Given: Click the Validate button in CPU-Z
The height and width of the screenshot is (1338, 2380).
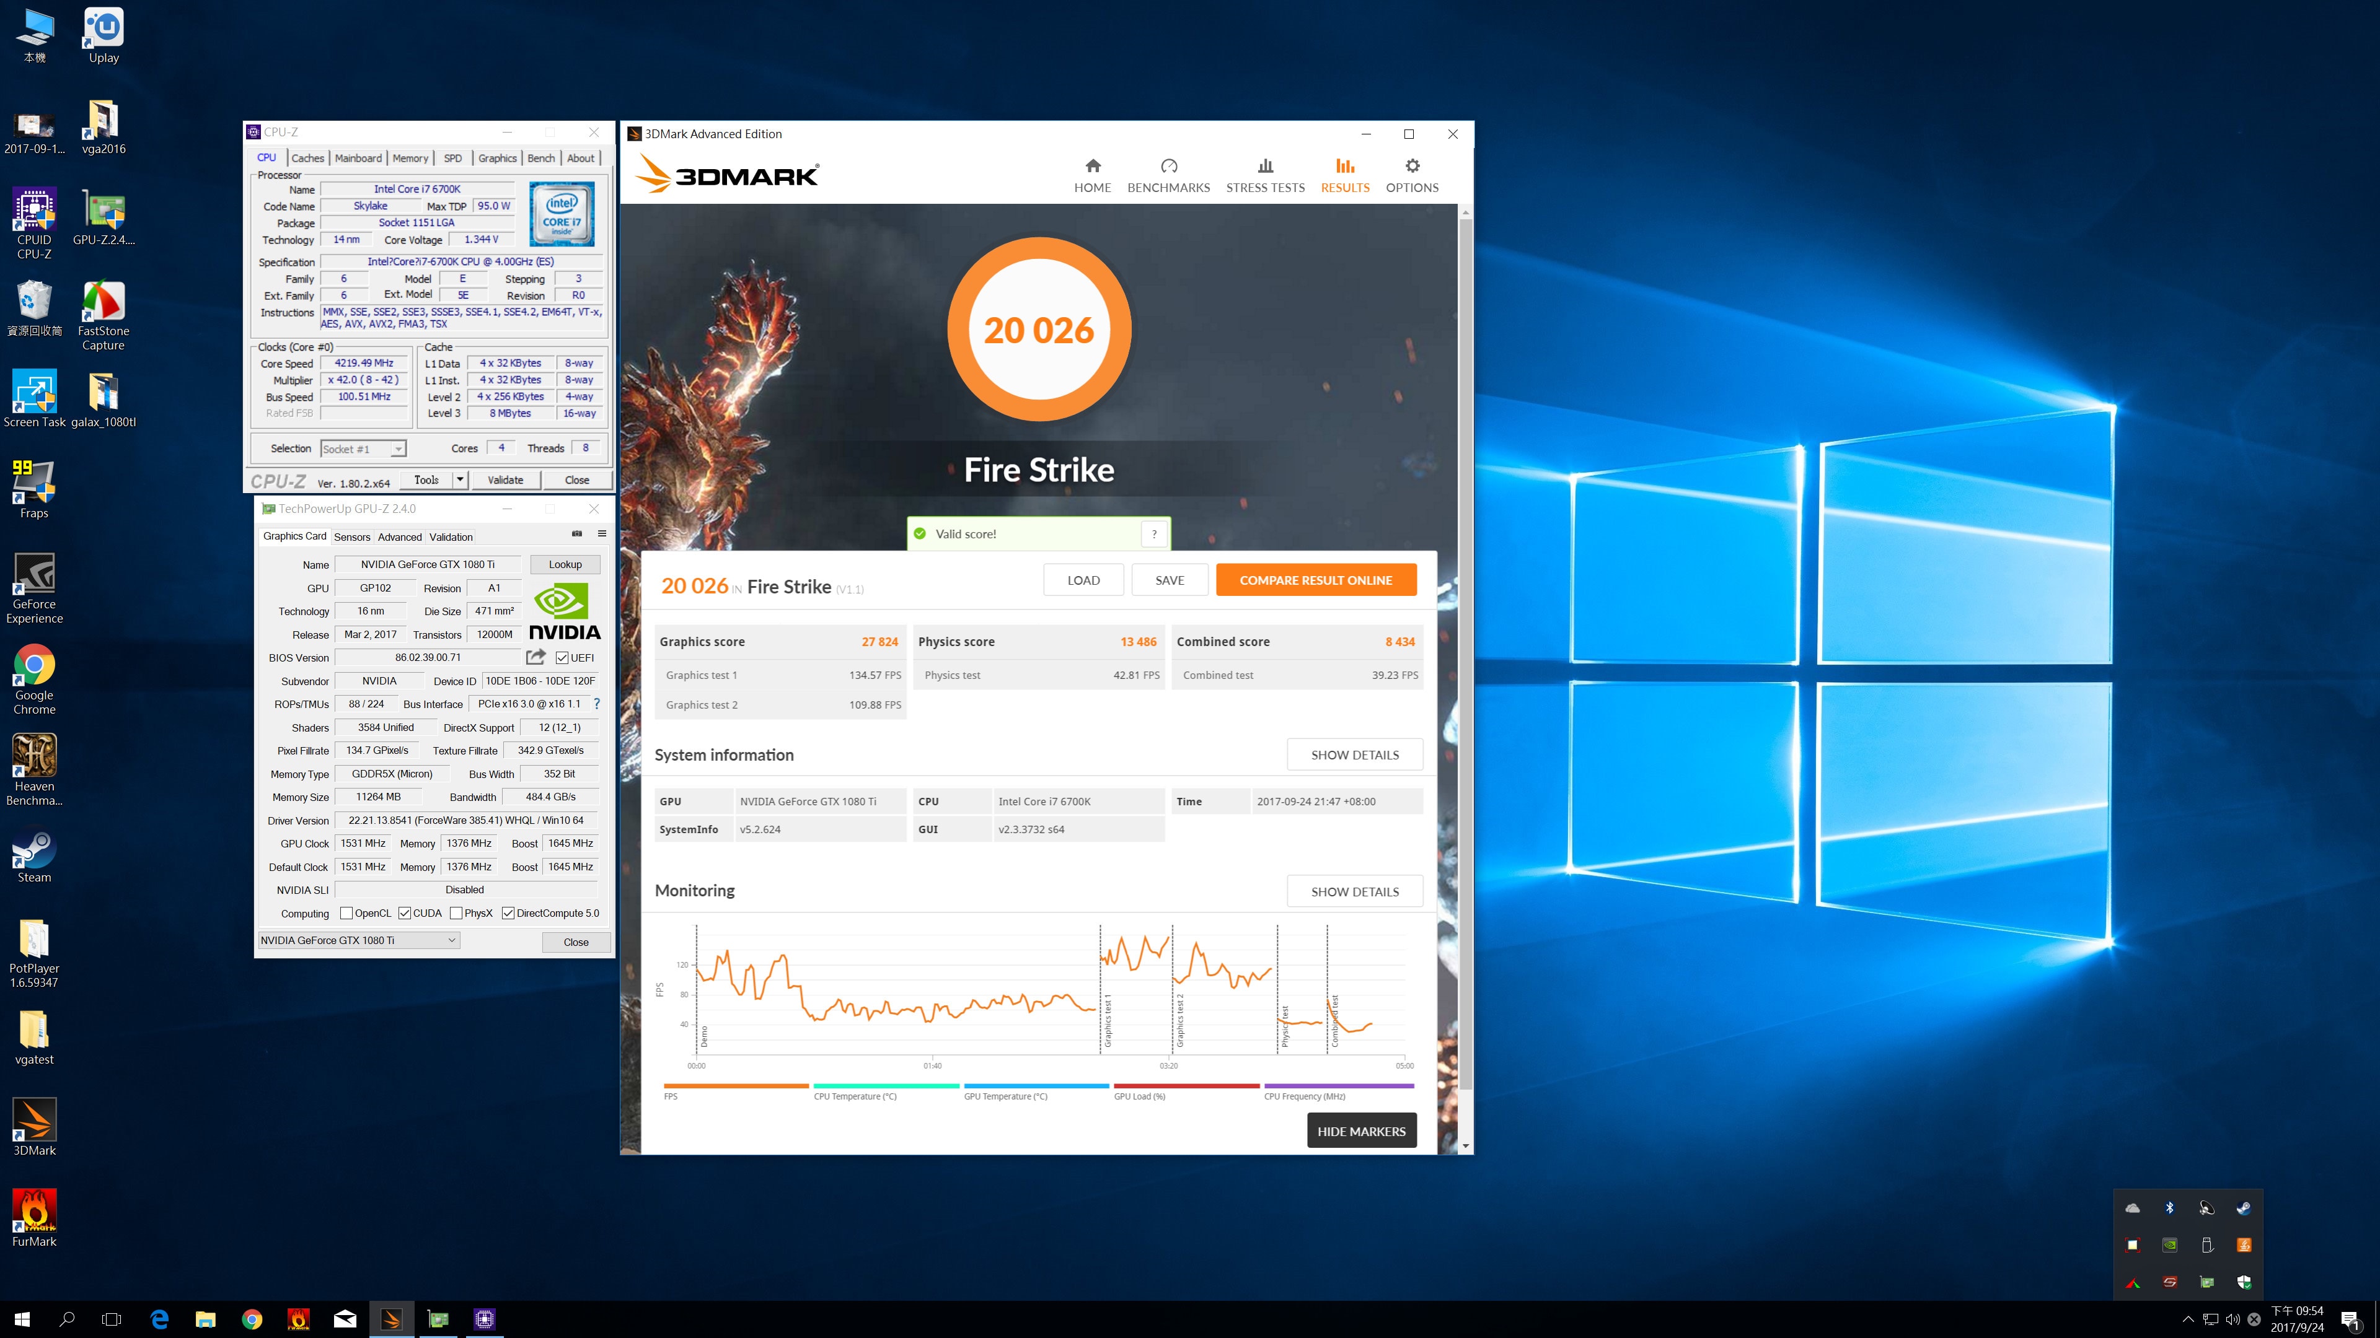Looking at the screenshot, I should (505, 479).
